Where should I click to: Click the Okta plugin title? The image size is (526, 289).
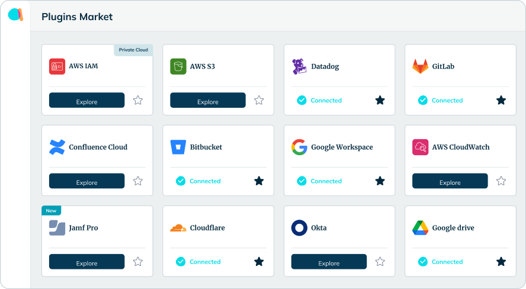(319, 228)
